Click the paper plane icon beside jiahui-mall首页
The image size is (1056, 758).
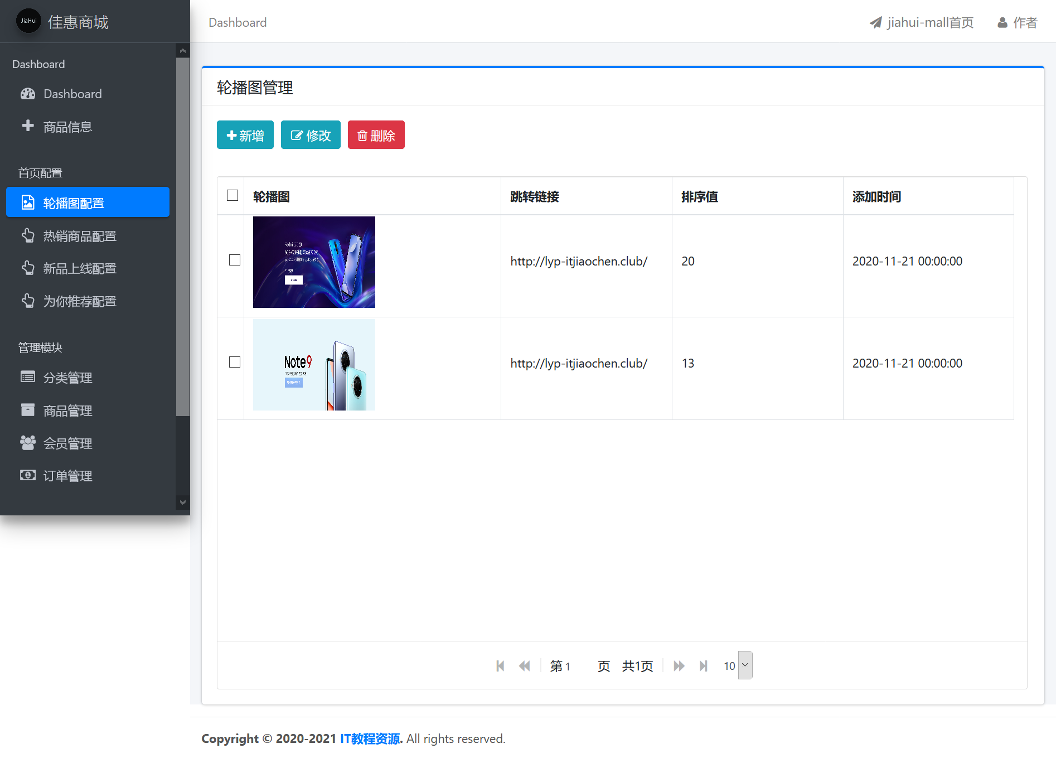[876, 22]
